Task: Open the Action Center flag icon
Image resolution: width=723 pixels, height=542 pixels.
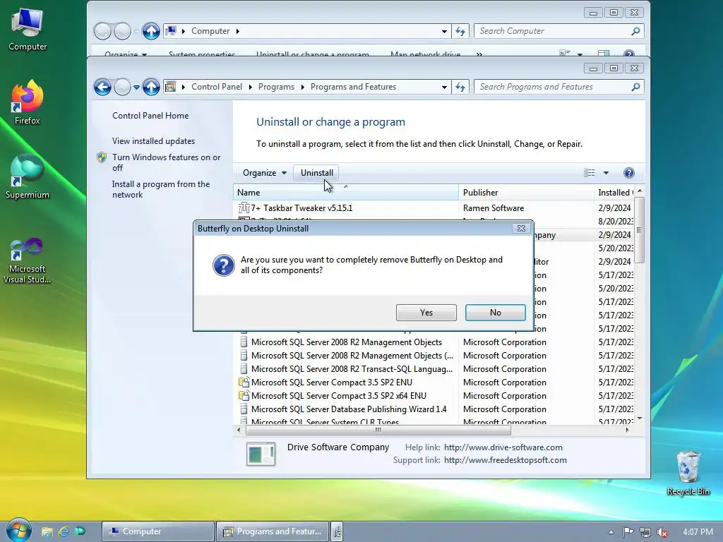Action: point(628,532)
